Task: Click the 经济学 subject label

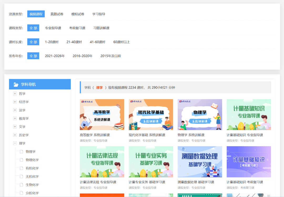Action: [24, 102]
